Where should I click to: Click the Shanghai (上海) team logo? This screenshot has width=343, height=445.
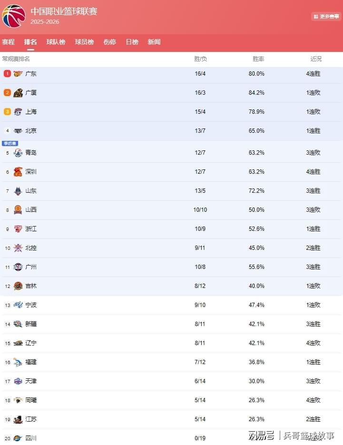tap(18, 112)
